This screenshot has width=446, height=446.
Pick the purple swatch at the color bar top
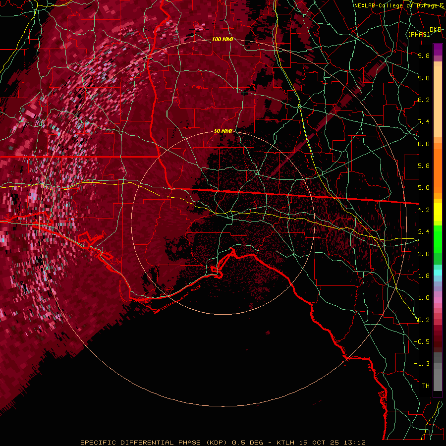(x=438, y=50)
